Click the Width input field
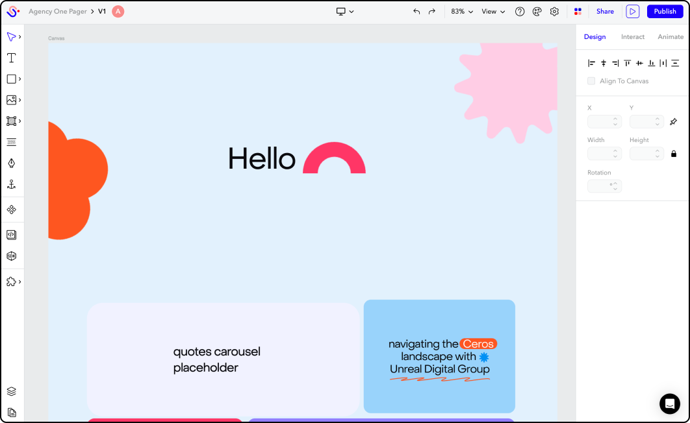This screenshot has width=690, height=423. pos(600,154)
